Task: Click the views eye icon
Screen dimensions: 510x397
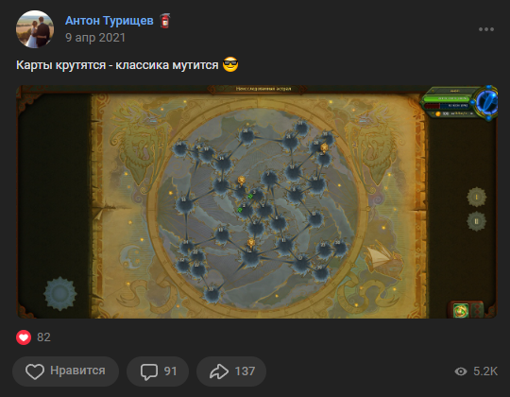Action: coord(461,371)
